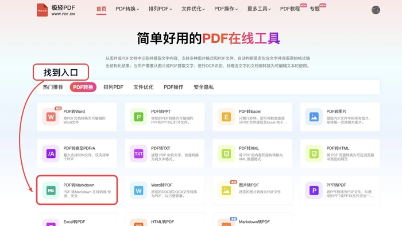Viewport: 402px width, 226px height.
Task: Expand the 更多工具 top menu
Action: pyautogui.click(x=259, y=9)
